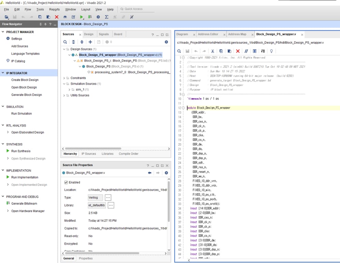340x263 pixels.
Task: Switch to the Address Editor tab
Action: coord(208,34)
